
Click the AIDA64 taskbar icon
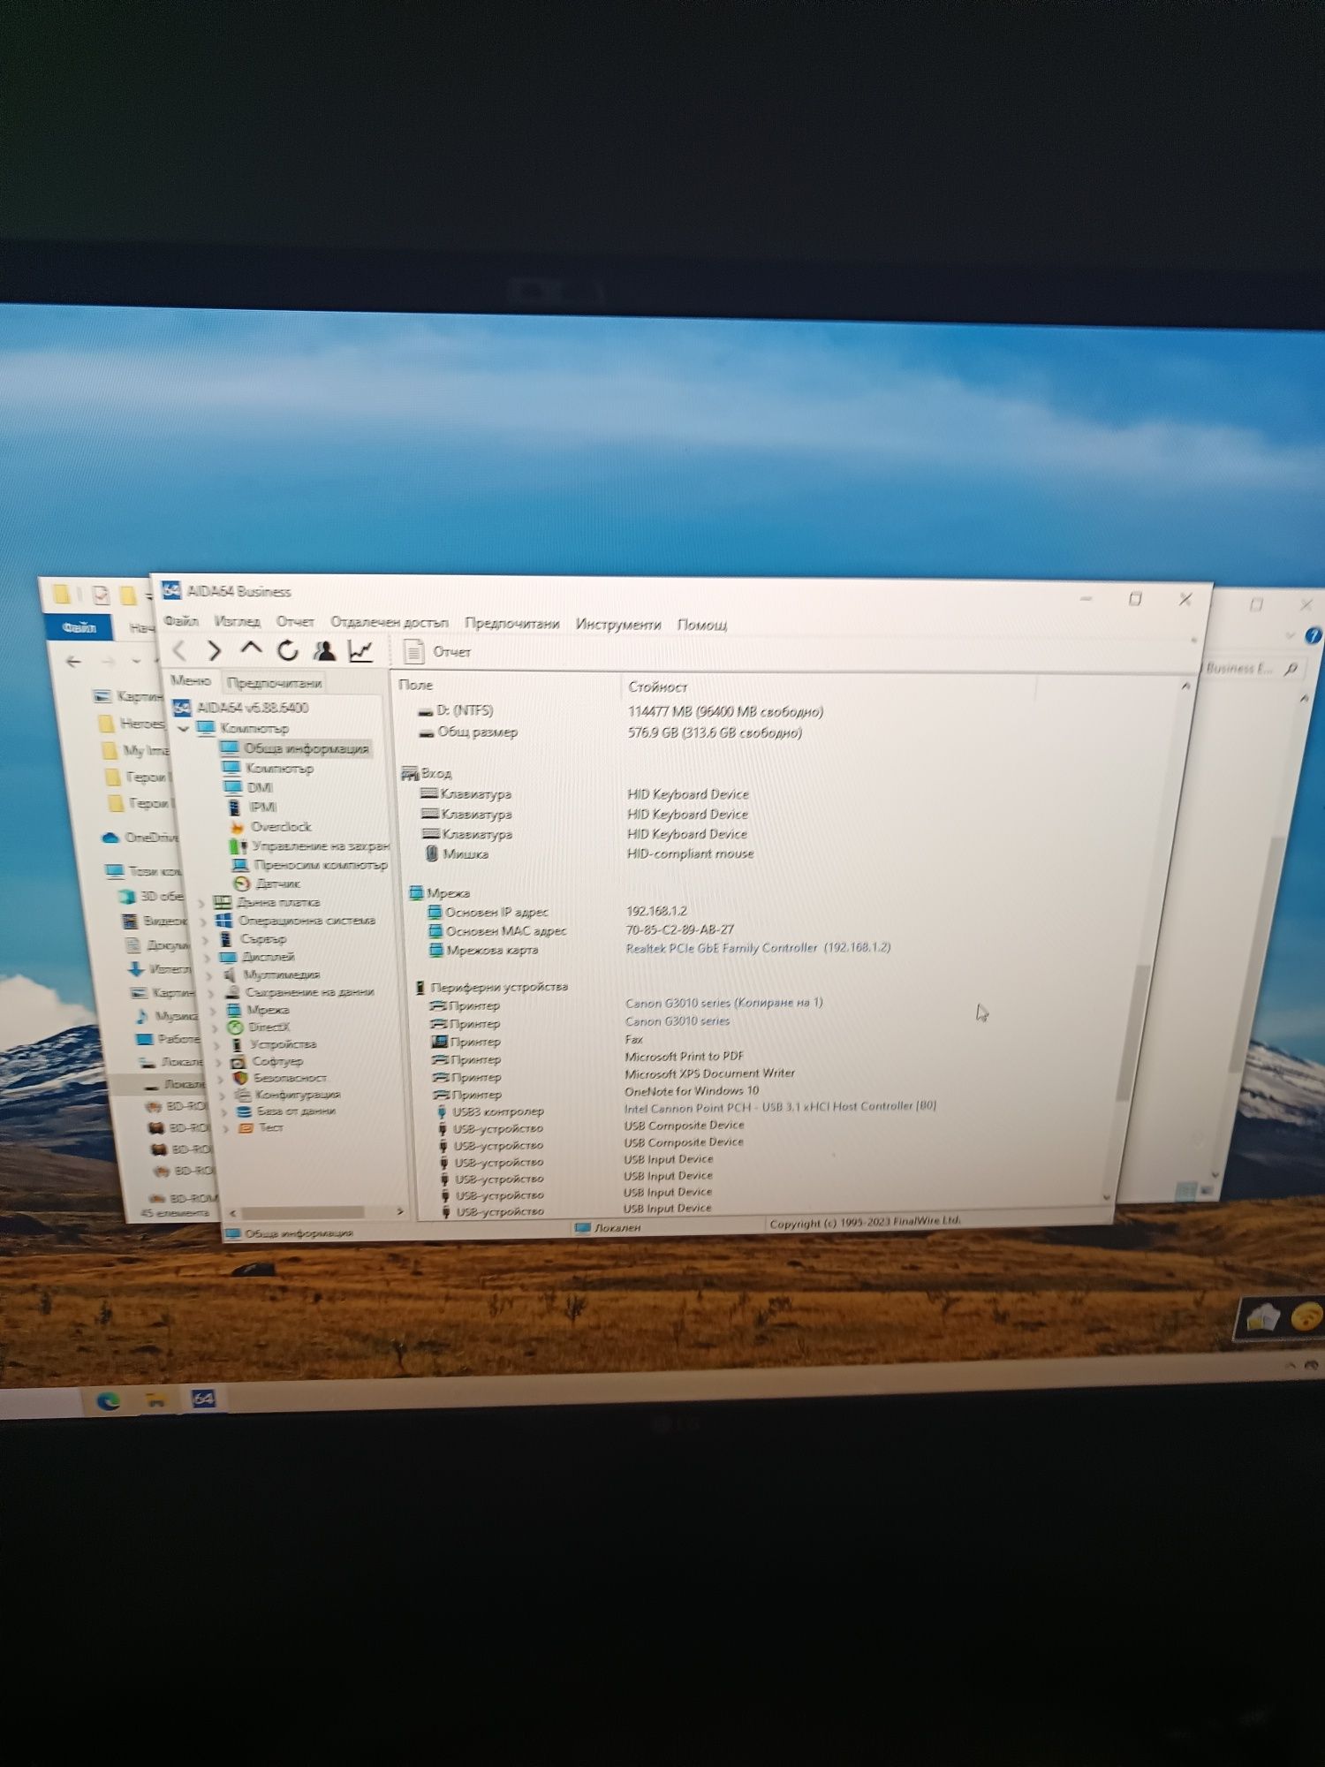click(x=203, y=1399)
